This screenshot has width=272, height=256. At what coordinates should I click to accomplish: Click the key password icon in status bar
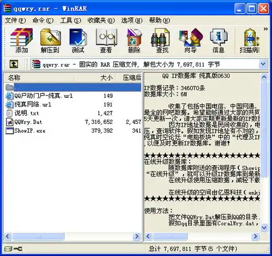point(18,249)
